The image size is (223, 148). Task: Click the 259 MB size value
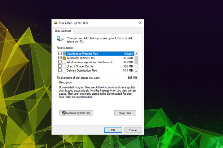(x=128, y=66)
